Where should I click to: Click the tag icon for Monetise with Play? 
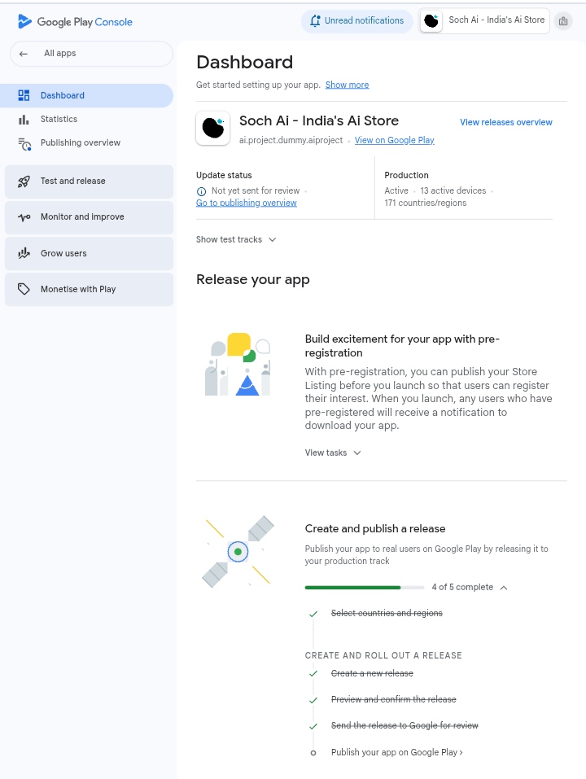point(24,289)
